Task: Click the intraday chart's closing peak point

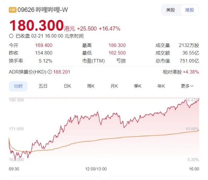Action: tap(199, 98)
